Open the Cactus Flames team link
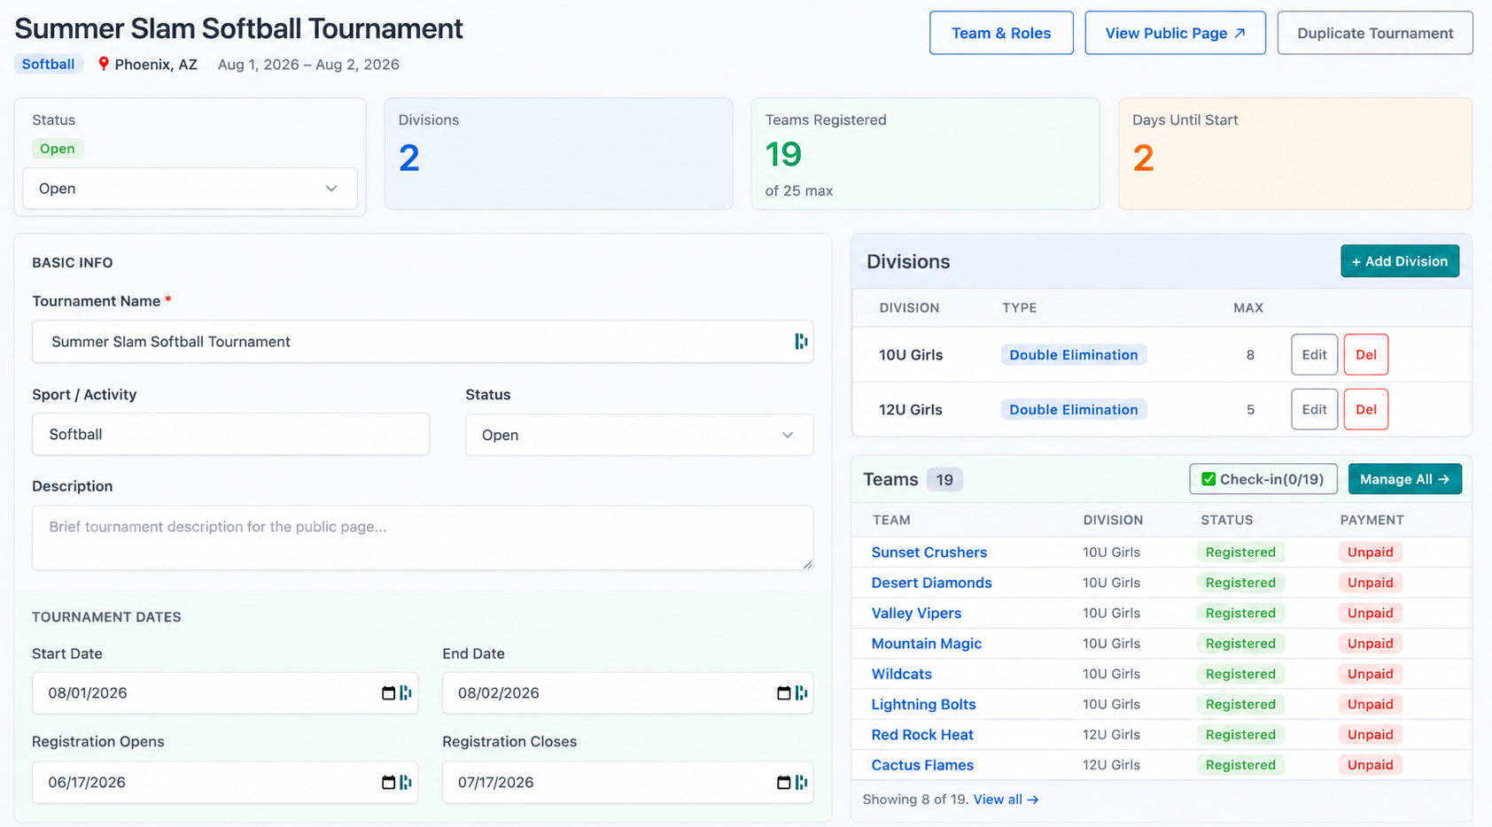 coord(922,765)
